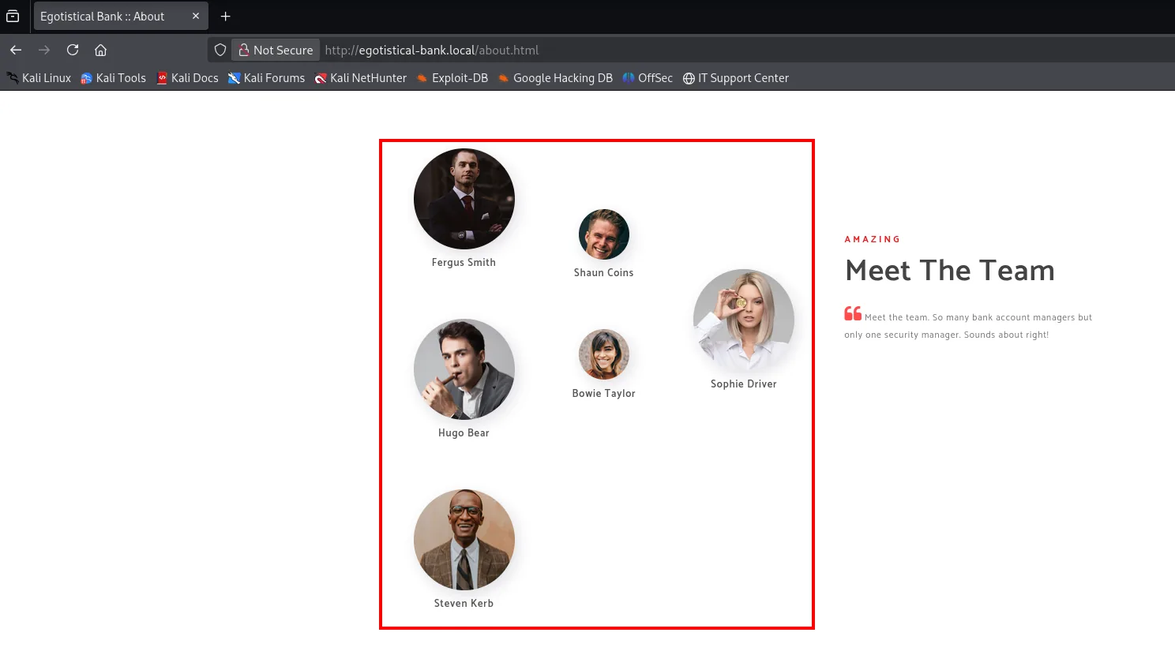Click the browser back arrow
The height and width of the screenshot is (655, 1175).
(x=16, y=50)
